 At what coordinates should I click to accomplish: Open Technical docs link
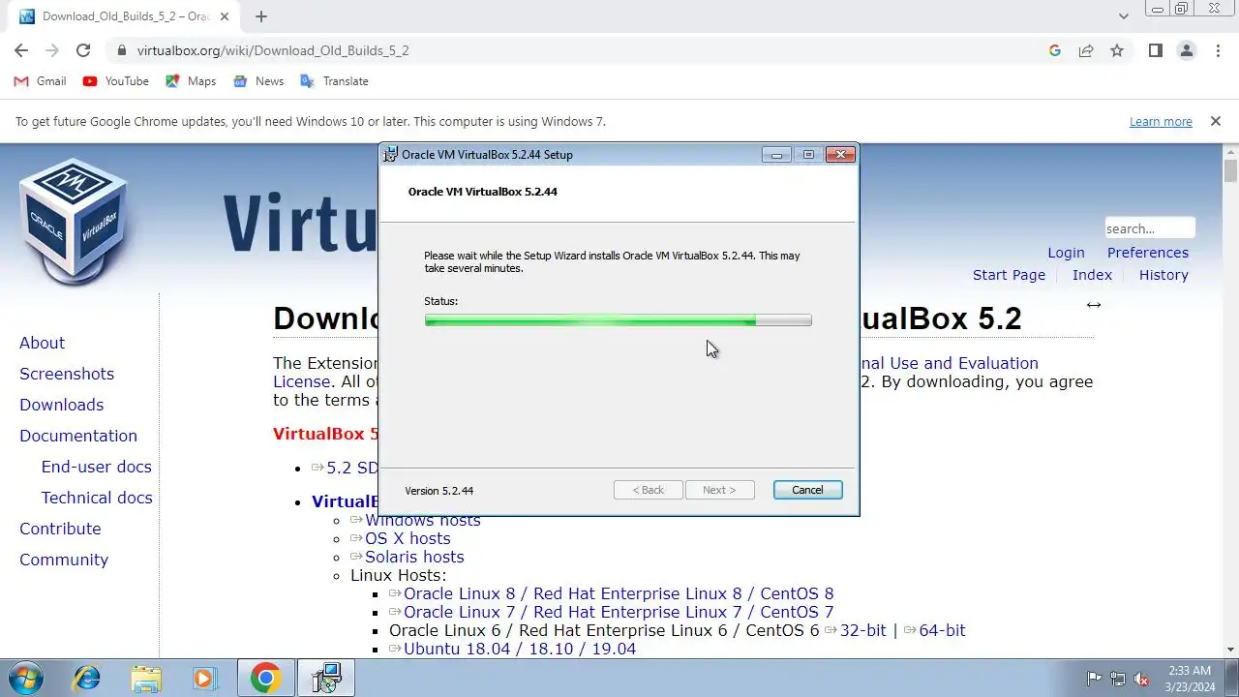click(x=97, y=498)
